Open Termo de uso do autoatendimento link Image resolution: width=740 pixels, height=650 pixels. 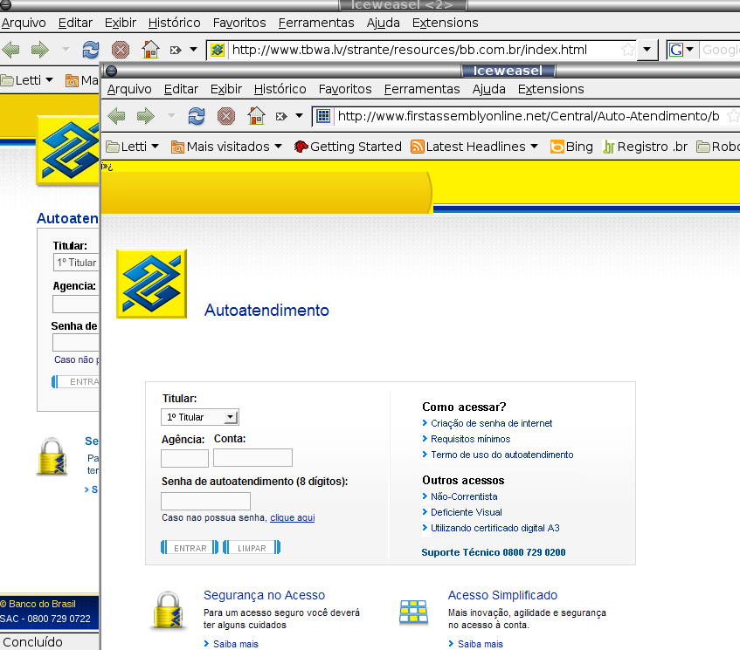(x=502, y=455)
